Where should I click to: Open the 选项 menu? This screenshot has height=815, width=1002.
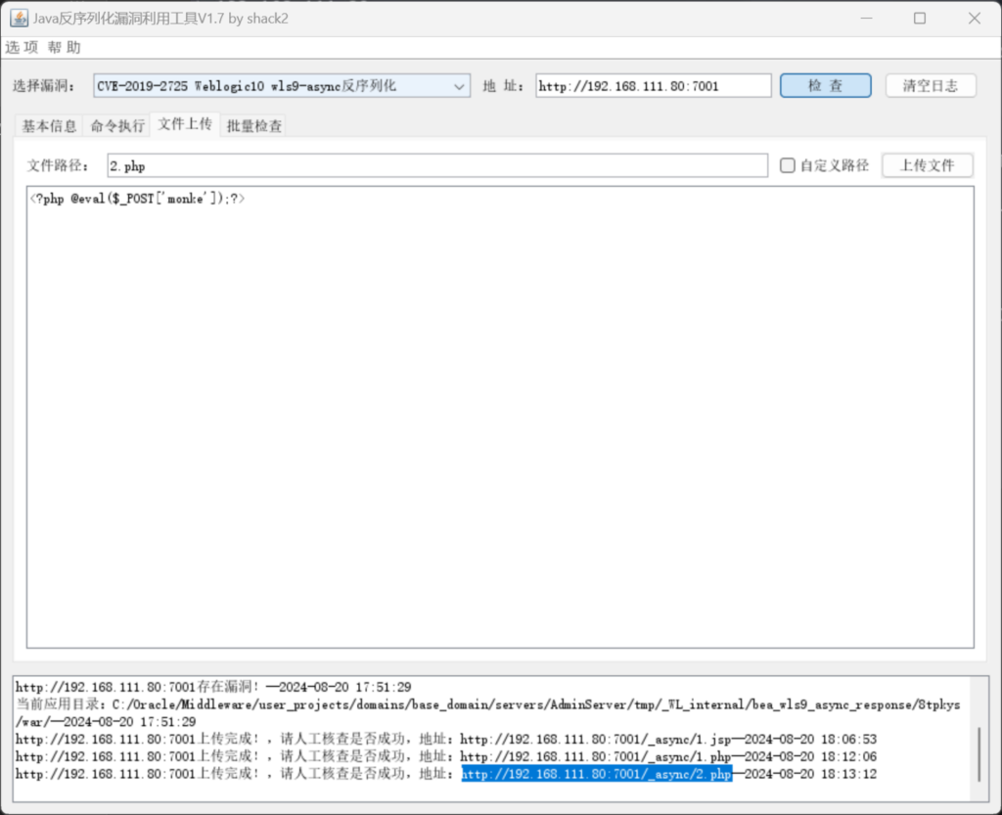(x=22, y=47)
